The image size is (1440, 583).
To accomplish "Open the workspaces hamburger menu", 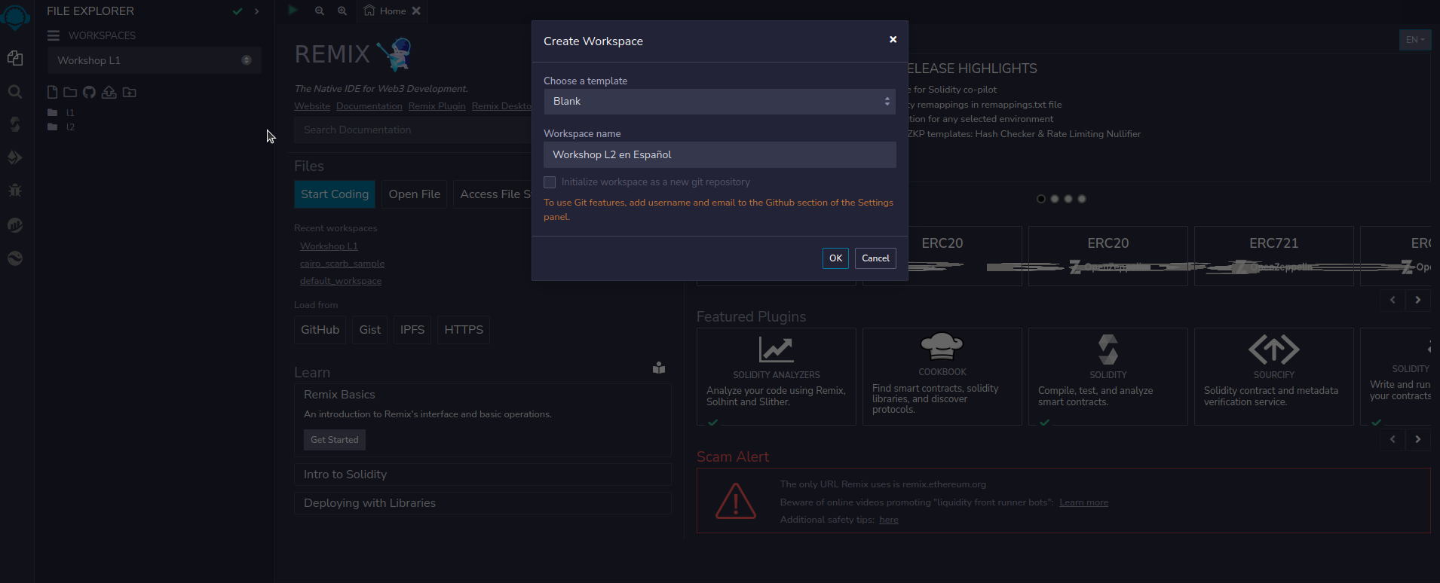I will [x=54, y=35].
